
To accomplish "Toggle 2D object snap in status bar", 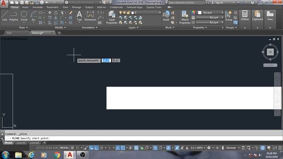I will (x=123, y=148).
